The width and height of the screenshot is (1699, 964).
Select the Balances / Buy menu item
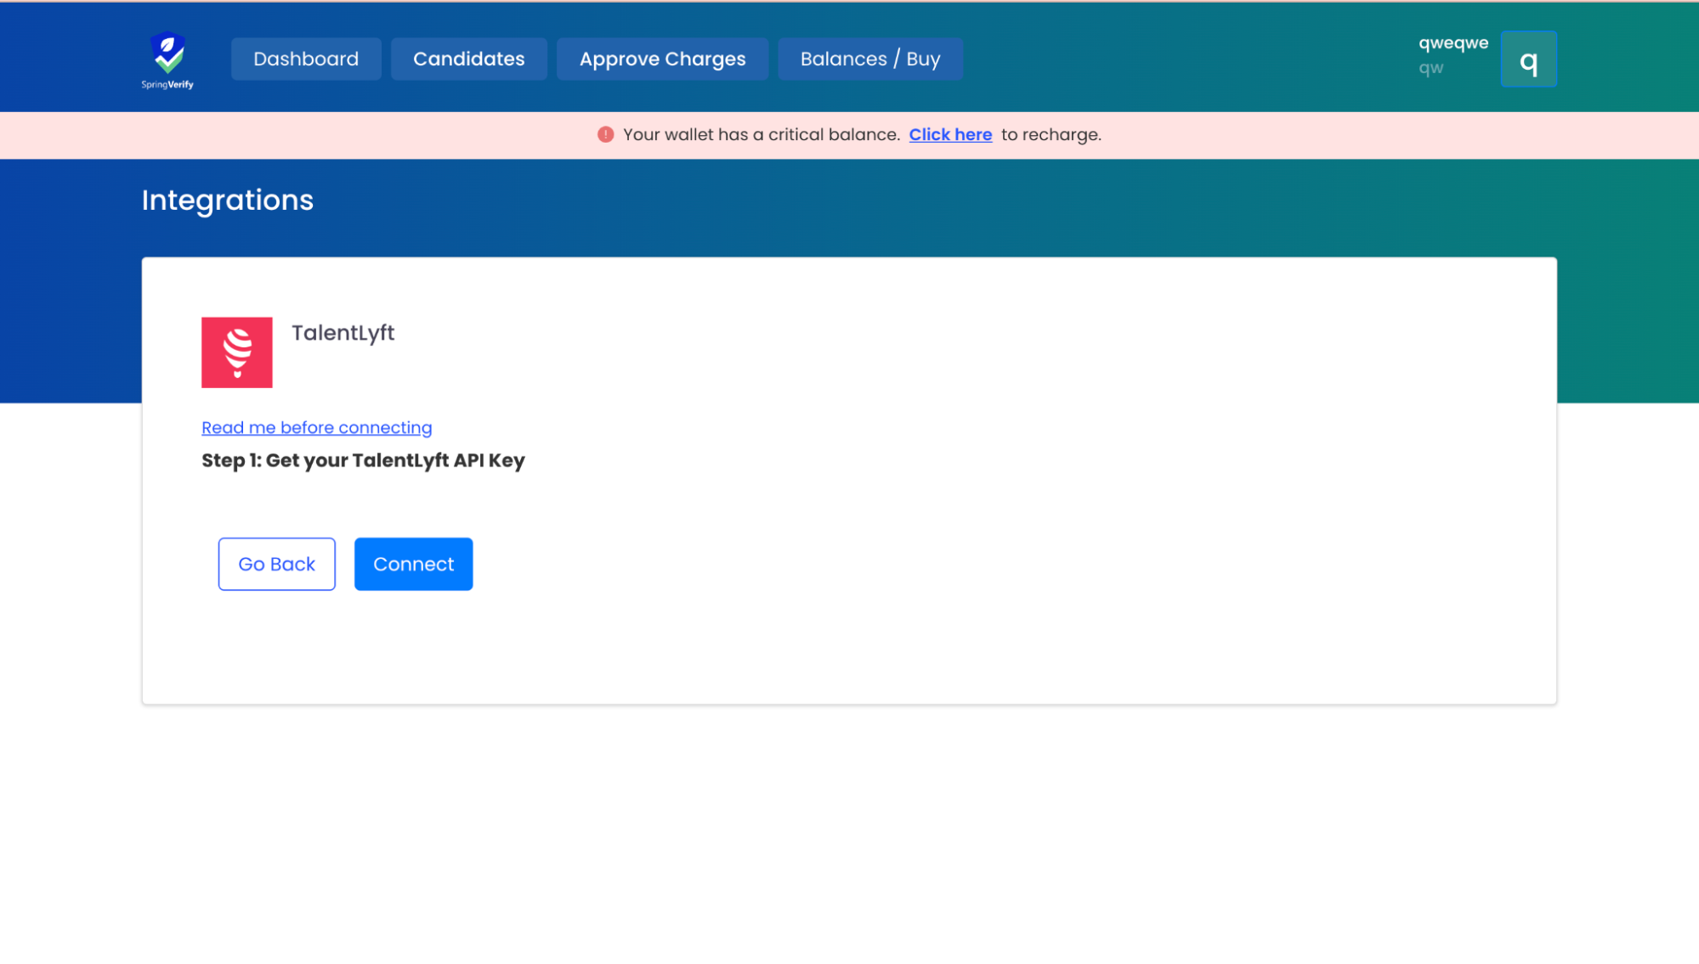click(869, 59)
